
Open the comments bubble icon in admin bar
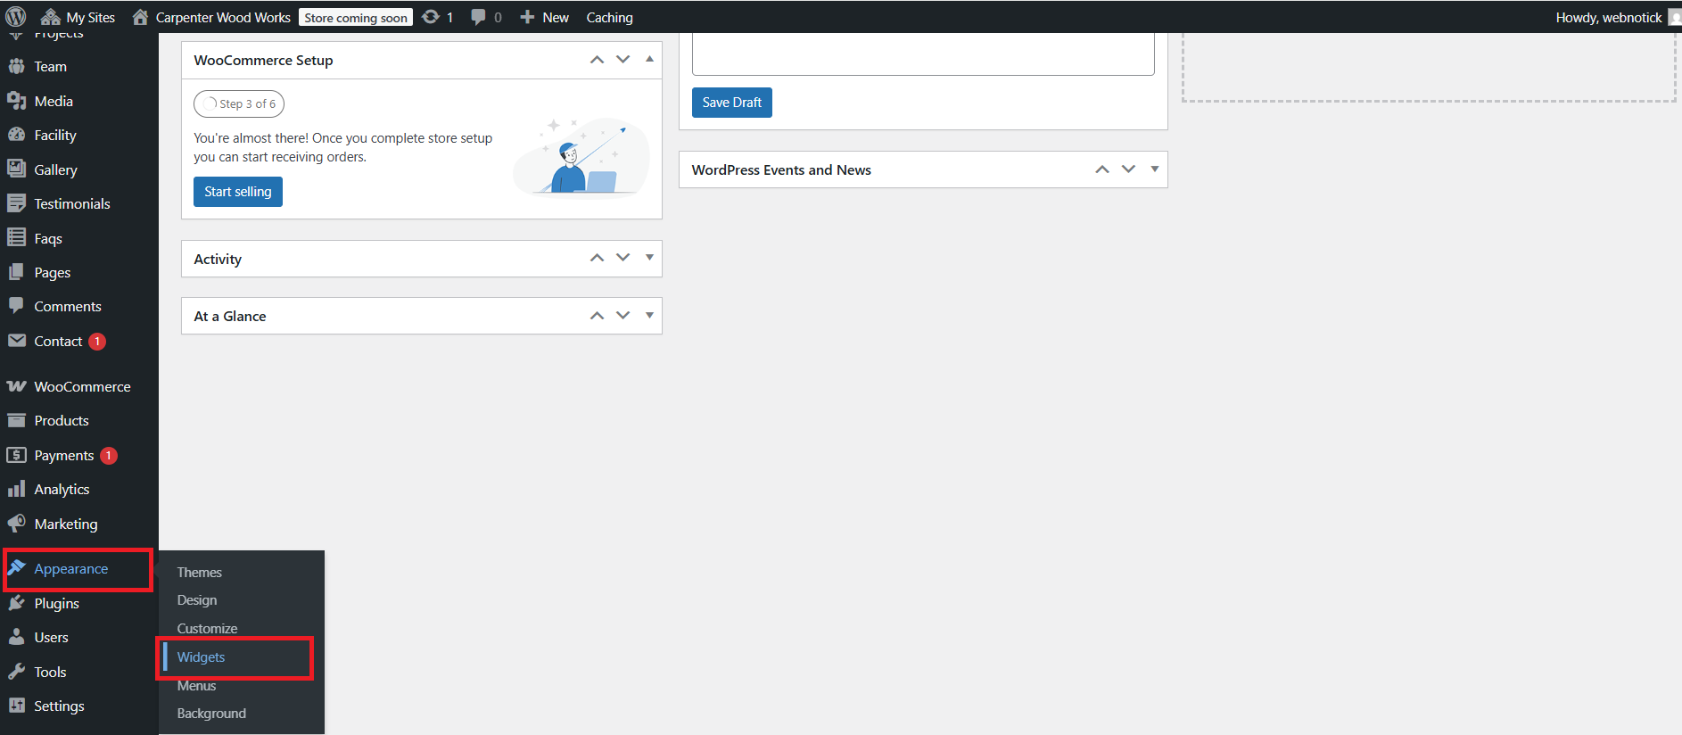click(x=479, y=17)
